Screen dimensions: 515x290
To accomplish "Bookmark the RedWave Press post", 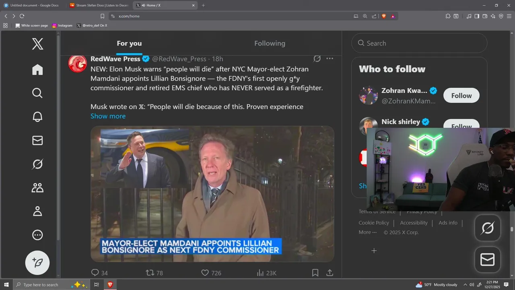I will tap(315, 273).
